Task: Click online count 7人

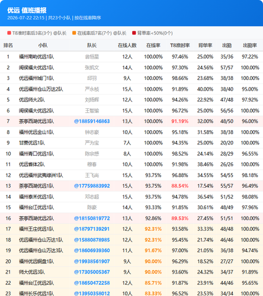Action: [x=127, y=143]
